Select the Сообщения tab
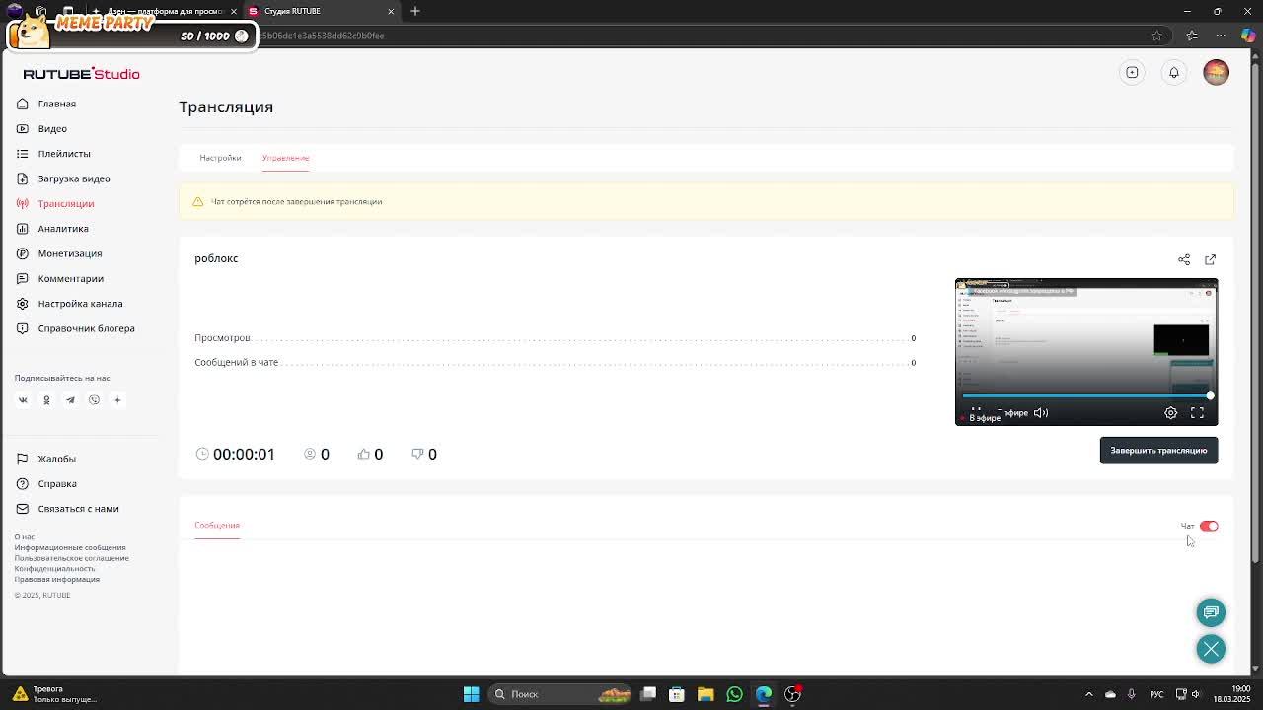Viewport: 1263px width, 710px height. (x=217, y=525)
